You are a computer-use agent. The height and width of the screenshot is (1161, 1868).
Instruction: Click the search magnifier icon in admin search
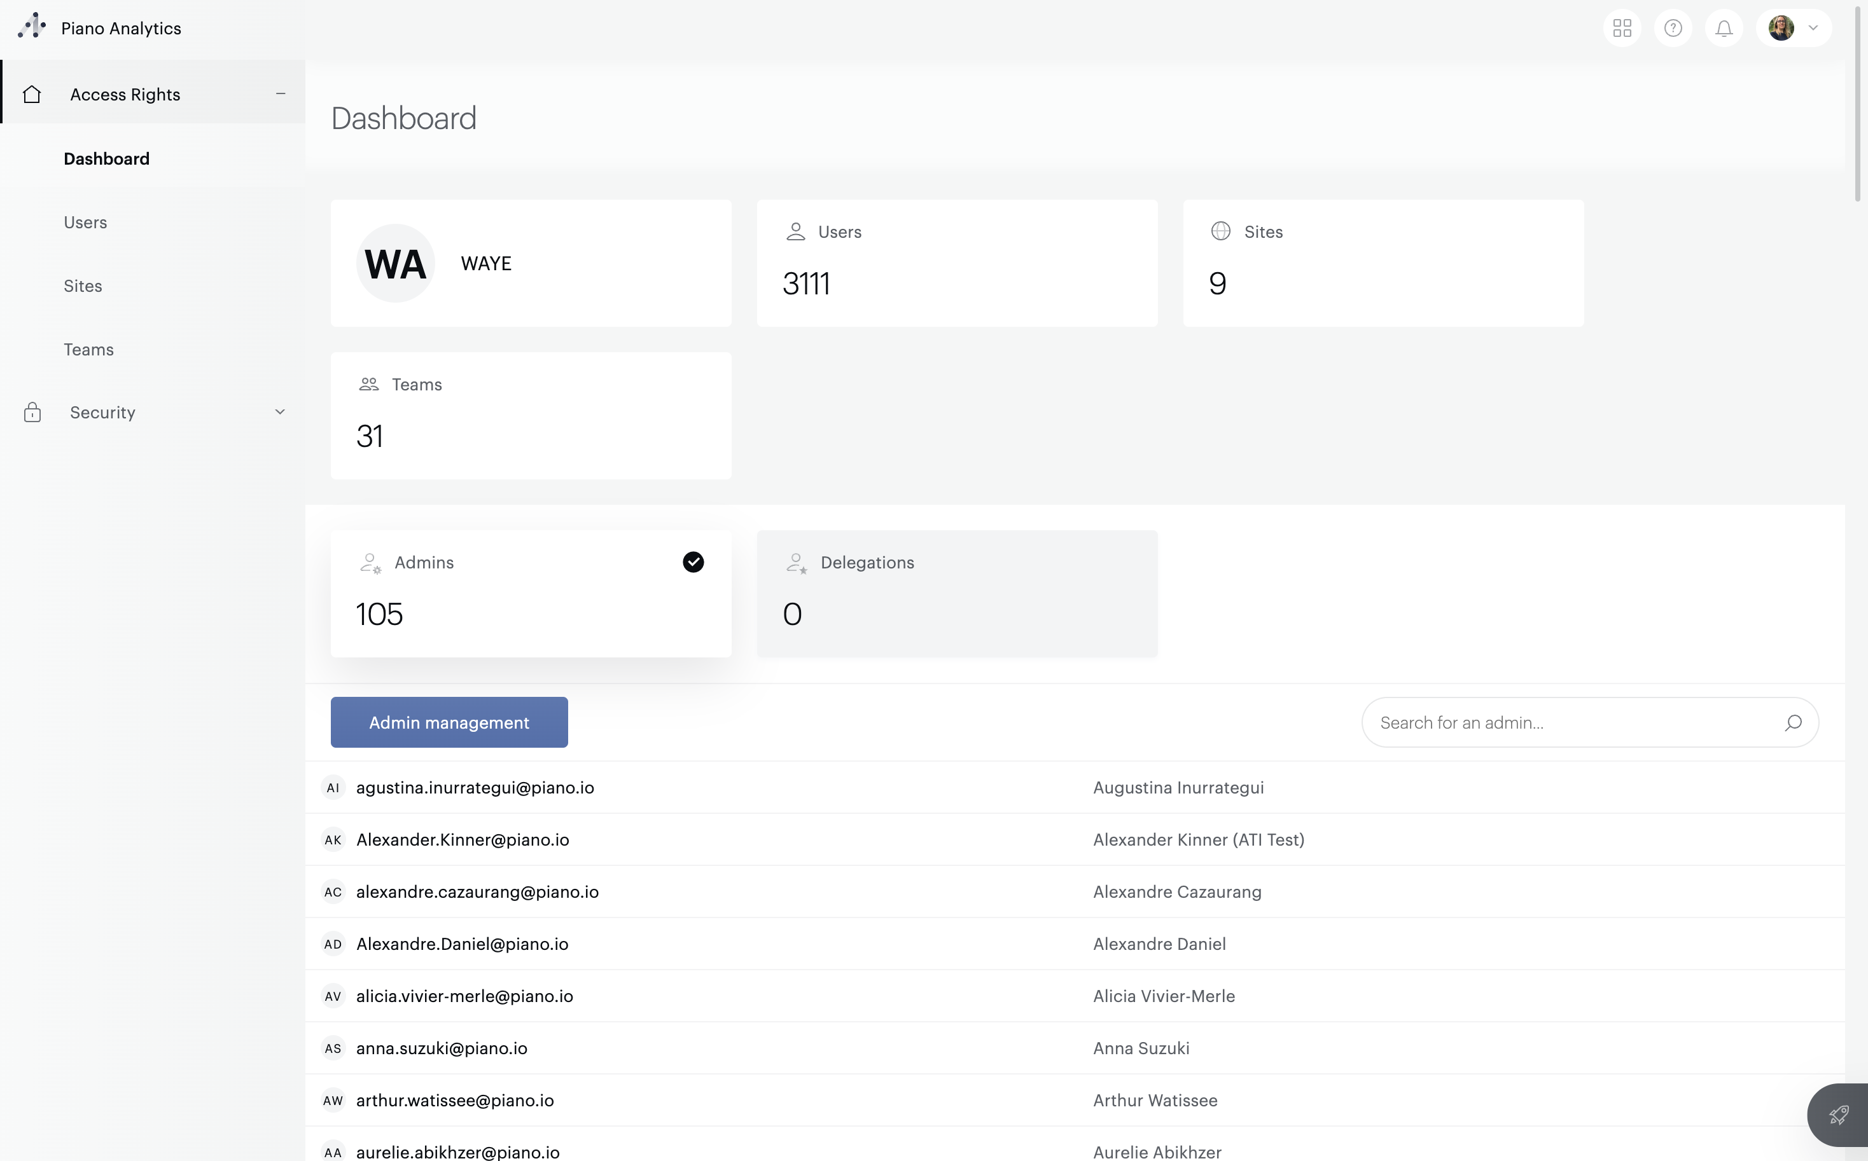1793,722
